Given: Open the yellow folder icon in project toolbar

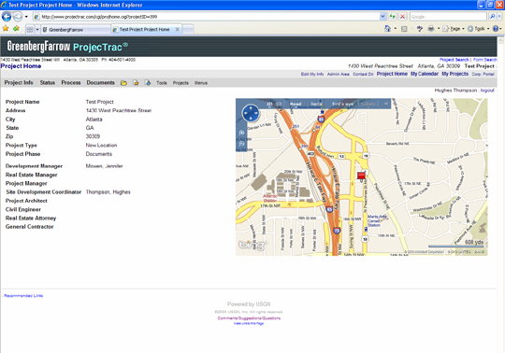Looking at the screenshot, I should click(x=123, y=83).
